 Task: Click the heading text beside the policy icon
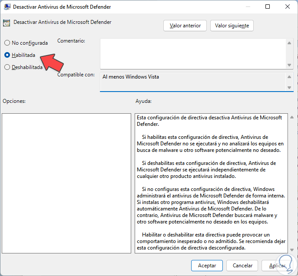pyautogui.click(x=63, y=22)
